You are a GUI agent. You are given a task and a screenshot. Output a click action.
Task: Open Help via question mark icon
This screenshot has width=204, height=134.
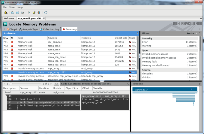pyautogui.click(x=46, y=13)
